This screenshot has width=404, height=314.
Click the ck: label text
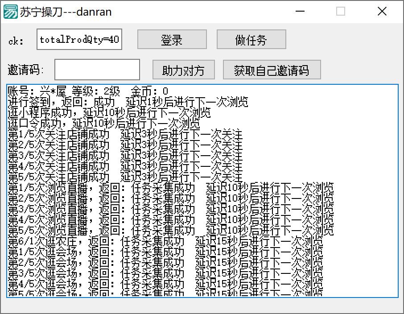click(16, 41)
